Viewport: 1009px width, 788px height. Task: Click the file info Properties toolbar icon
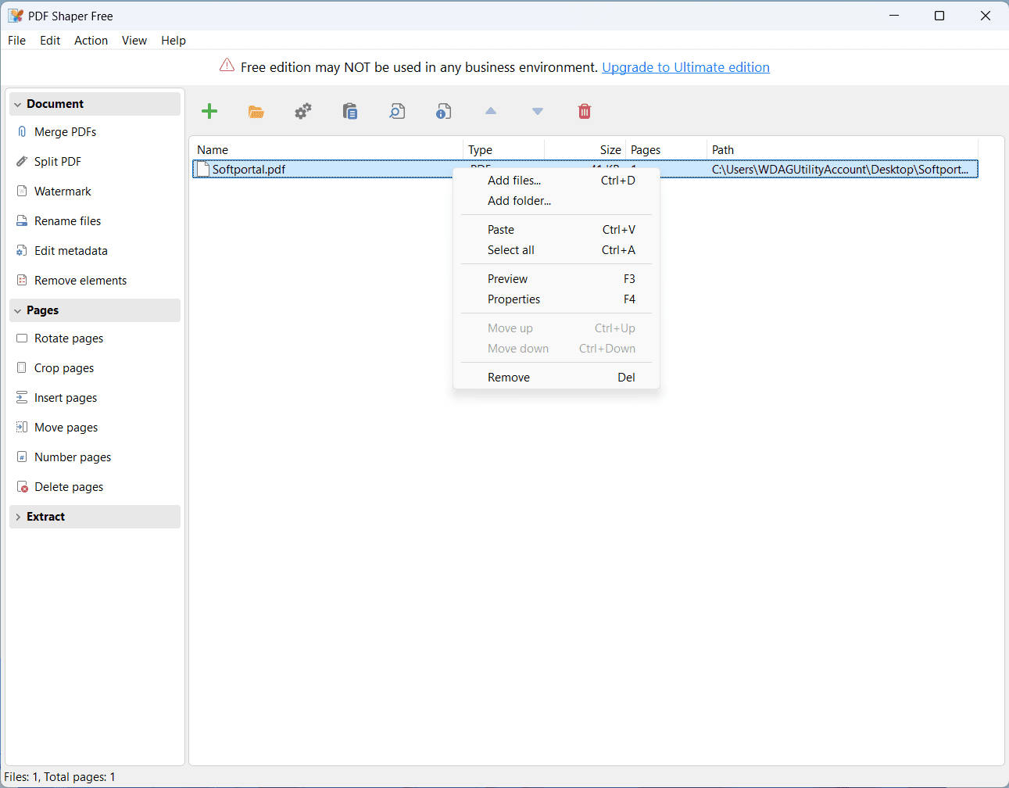coord(444,111)
